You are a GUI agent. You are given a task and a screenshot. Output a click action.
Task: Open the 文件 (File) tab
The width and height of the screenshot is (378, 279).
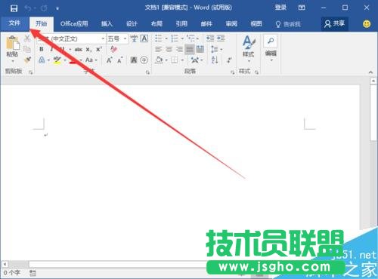pos(14,23)
